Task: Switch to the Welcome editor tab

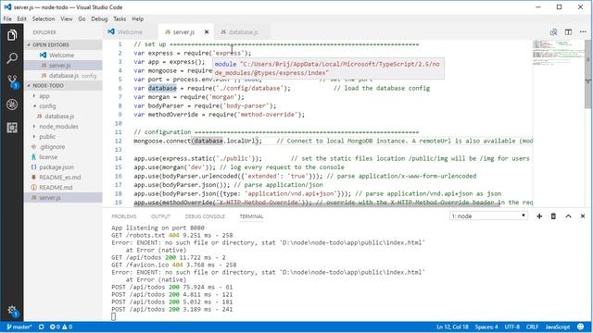Action: click(x=130, y=32)
